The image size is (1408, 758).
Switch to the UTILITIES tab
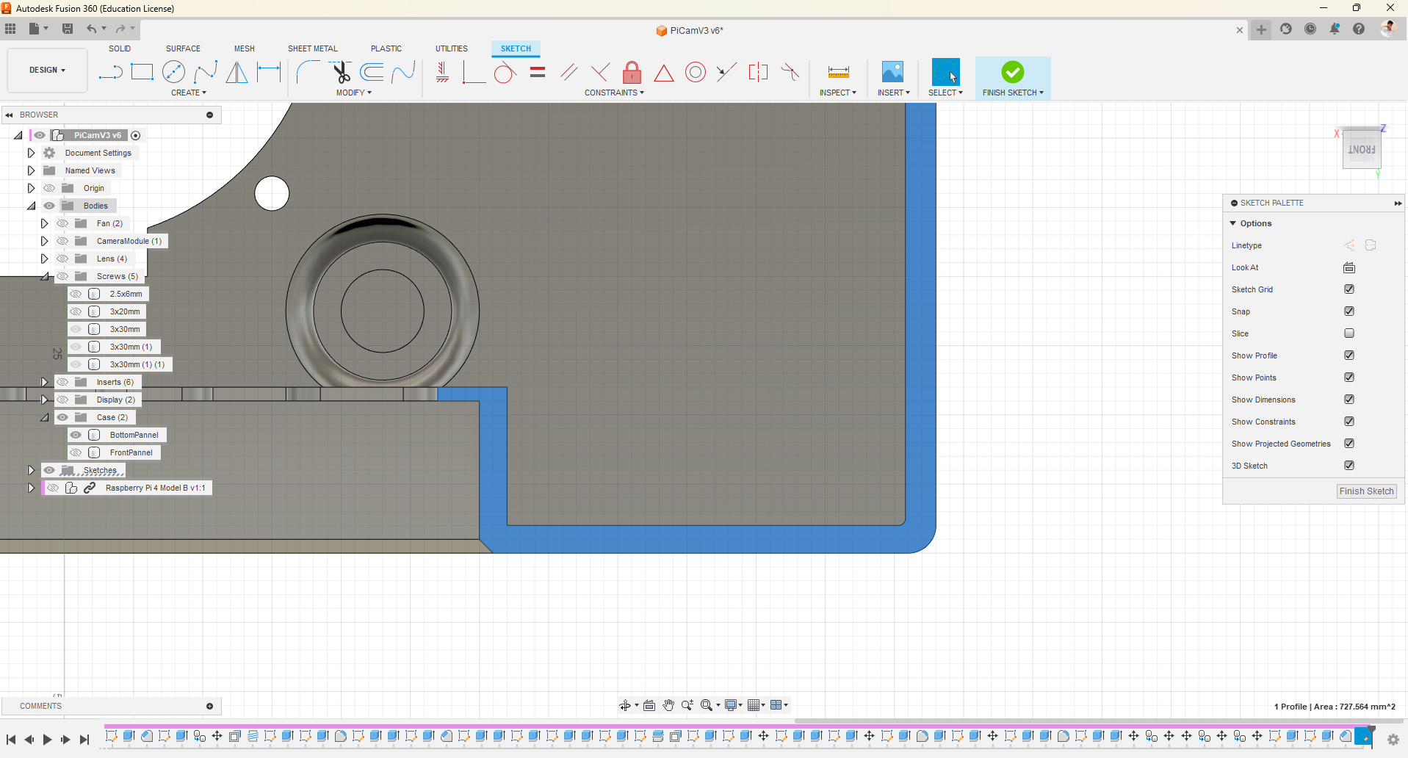pyautogui.click(x=452, y=48)
